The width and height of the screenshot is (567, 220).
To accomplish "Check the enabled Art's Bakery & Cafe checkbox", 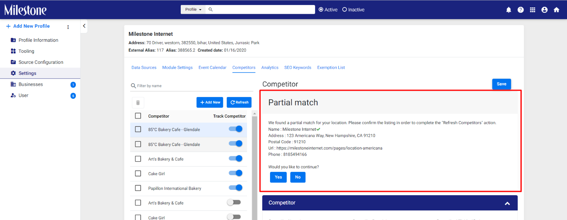I will coord(138,159).
